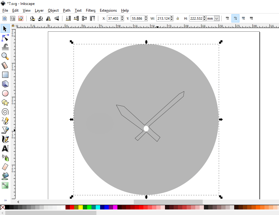
Task: Decrease the H height spinner
Action: (x=205, y=20)
